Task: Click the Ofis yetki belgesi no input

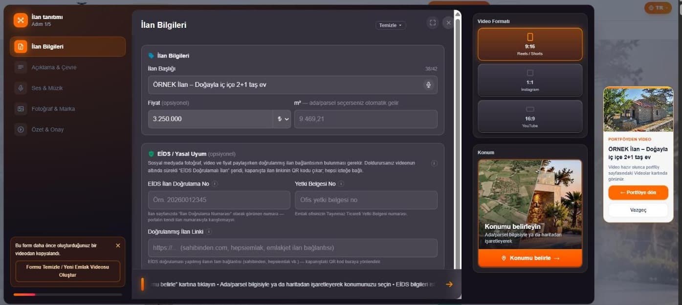Action: [x=366, y=200]
